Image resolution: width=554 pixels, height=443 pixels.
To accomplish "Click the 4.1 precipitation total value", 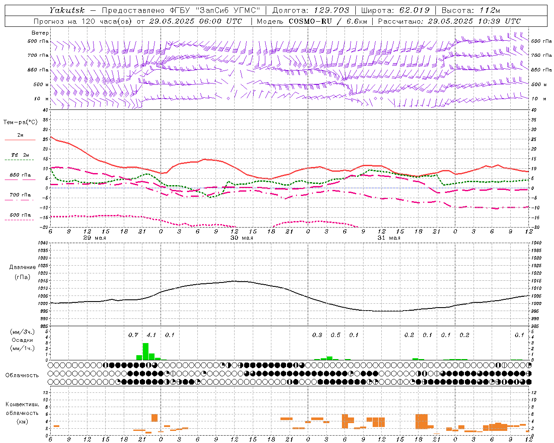I will tap(151, 335).
